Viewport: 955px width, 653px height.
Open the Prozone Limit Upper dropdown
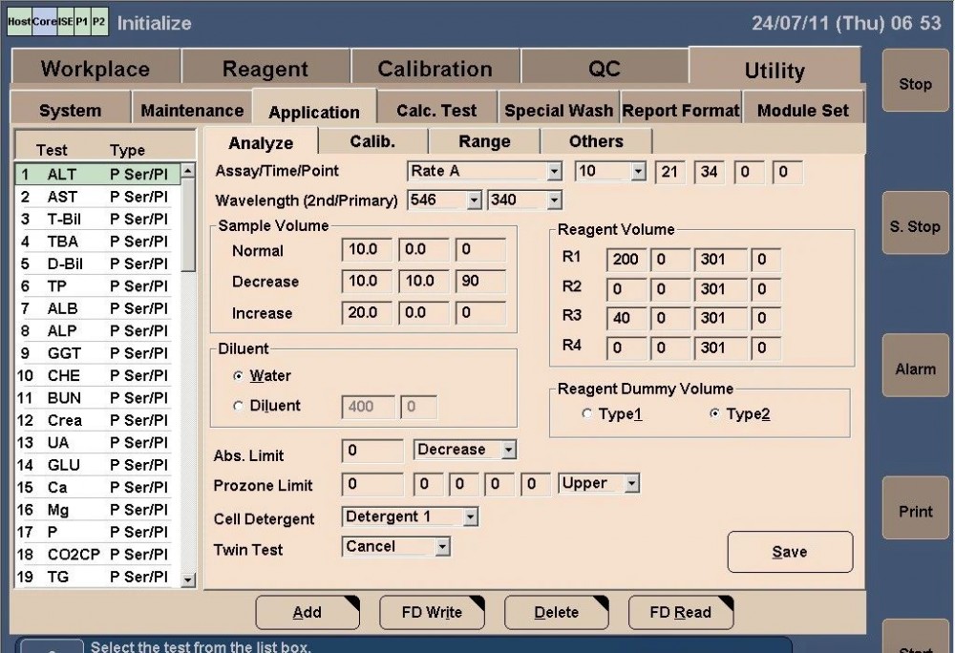pyautogui.click(x=631, y=484)
